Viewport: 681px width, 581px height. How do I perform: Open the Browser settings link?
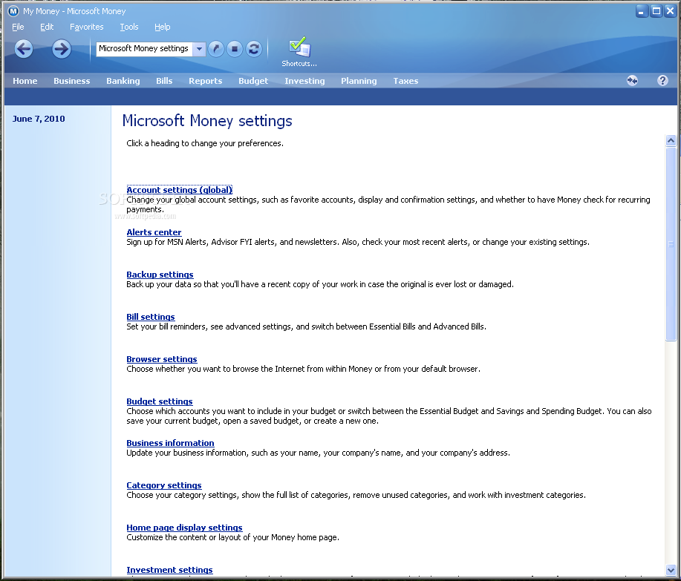point(162,359)
